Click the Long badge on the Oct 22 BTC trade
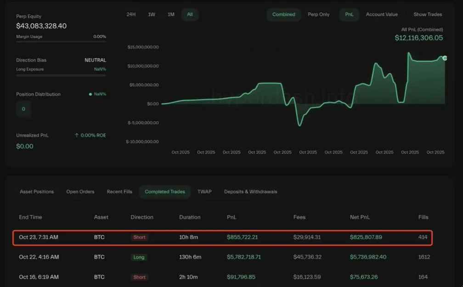463x287 pixels. tap(139, 257)
